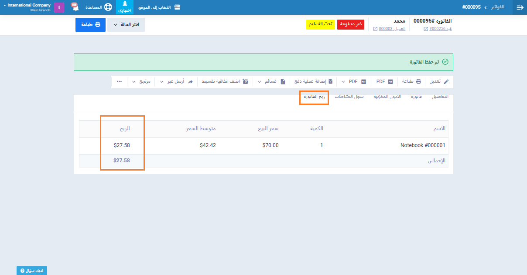Viewport: 527px width, 275px height.
Task: Open the المساعدة help lifebuoy icon
Action: 108,7
